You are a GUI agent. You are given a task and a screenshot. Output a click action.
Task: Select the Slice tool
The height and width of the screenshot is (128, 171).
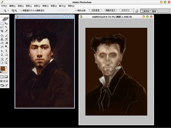tap(6, 31)
